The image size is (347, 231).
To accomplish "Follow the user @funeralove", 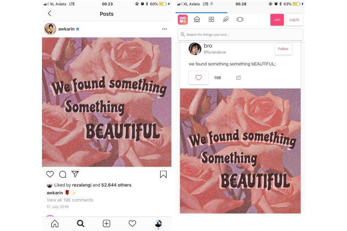I will pyautogui.click(x=283, y=49).
